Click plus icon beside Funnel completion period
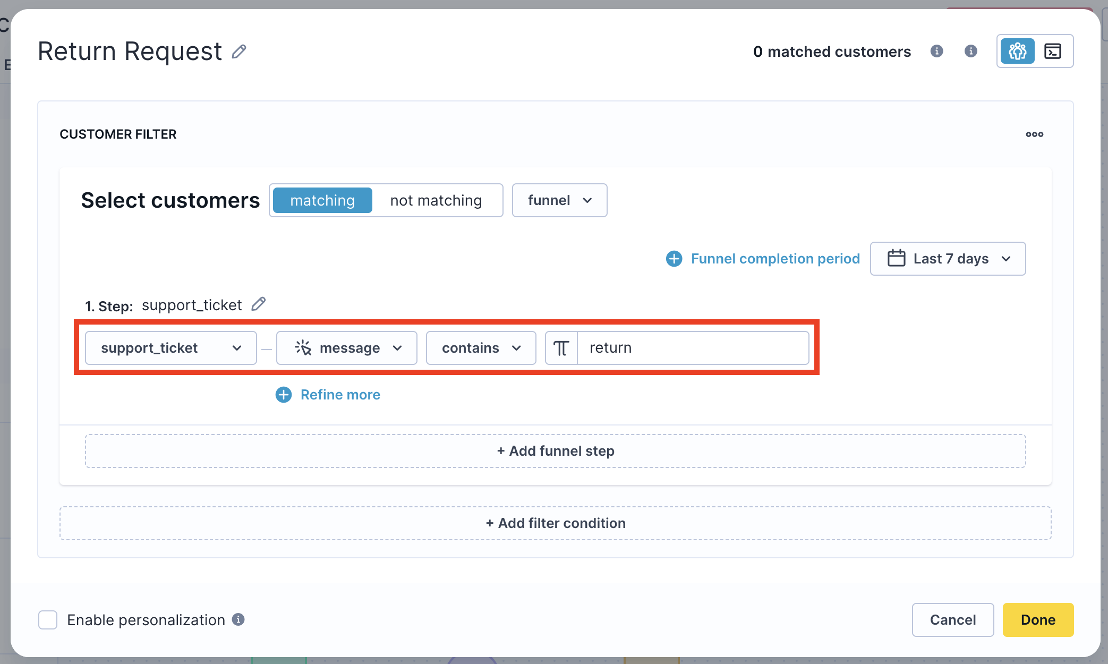Viewport: 1108px width, 664px height. click(674, 259)
